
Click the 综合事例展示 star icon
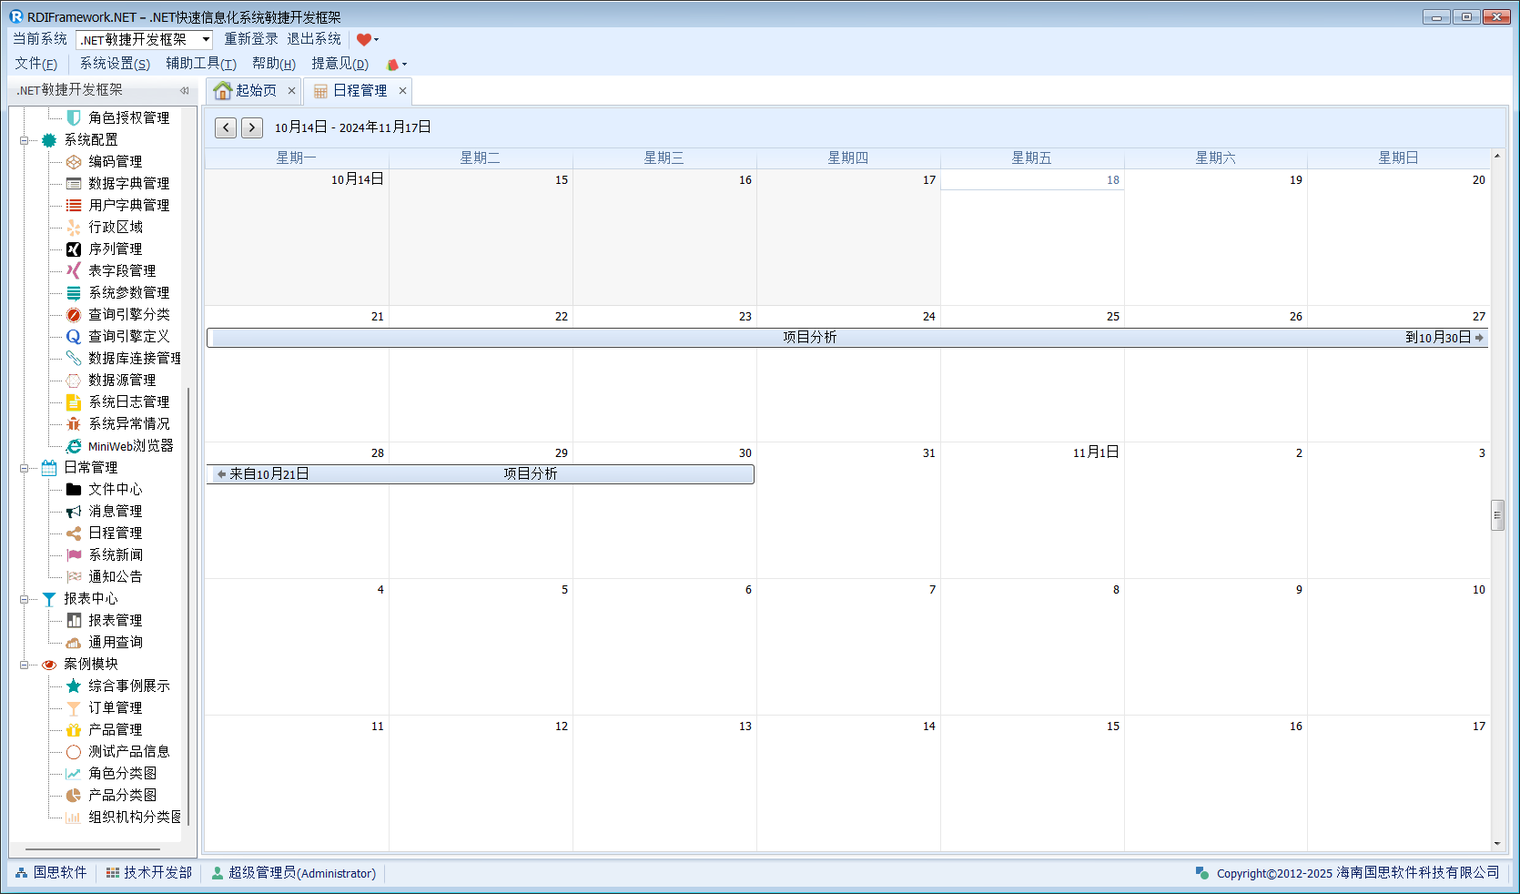pos(74,686)
